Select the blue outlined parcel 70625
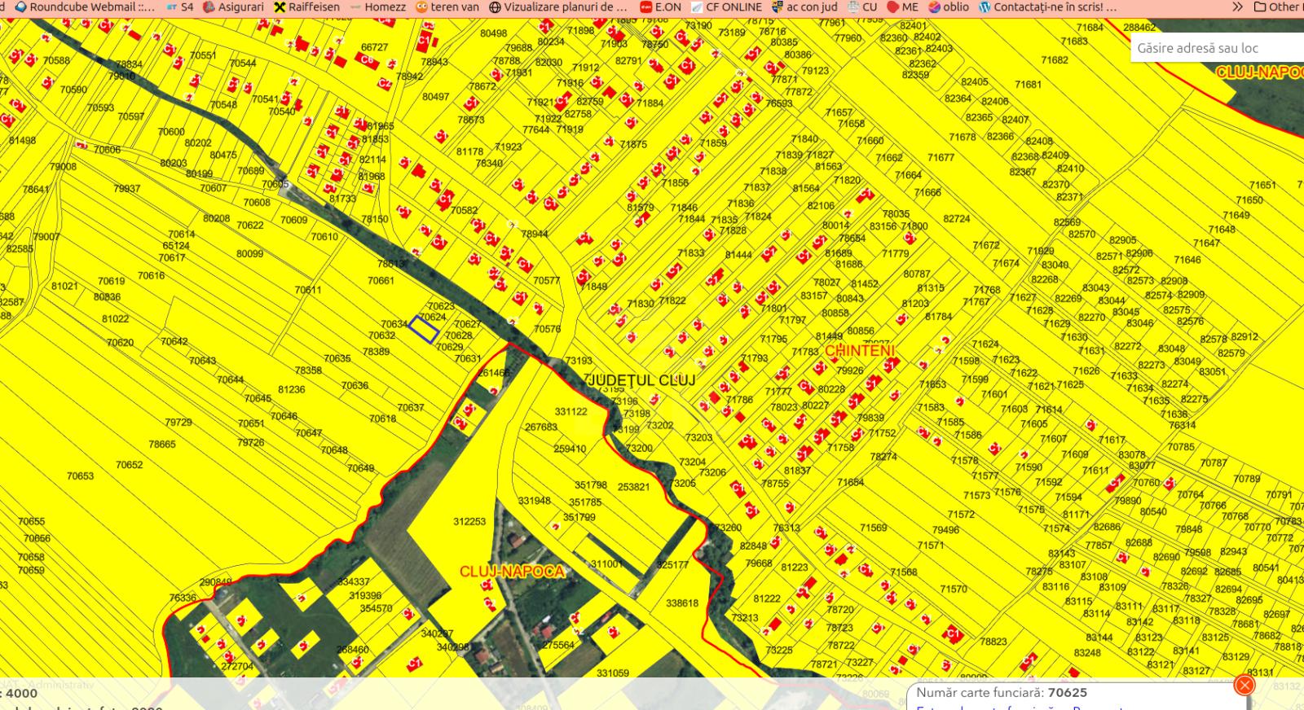Viewport: 1304px width, 710px height. pyautogui.click(x=424, y=329)
